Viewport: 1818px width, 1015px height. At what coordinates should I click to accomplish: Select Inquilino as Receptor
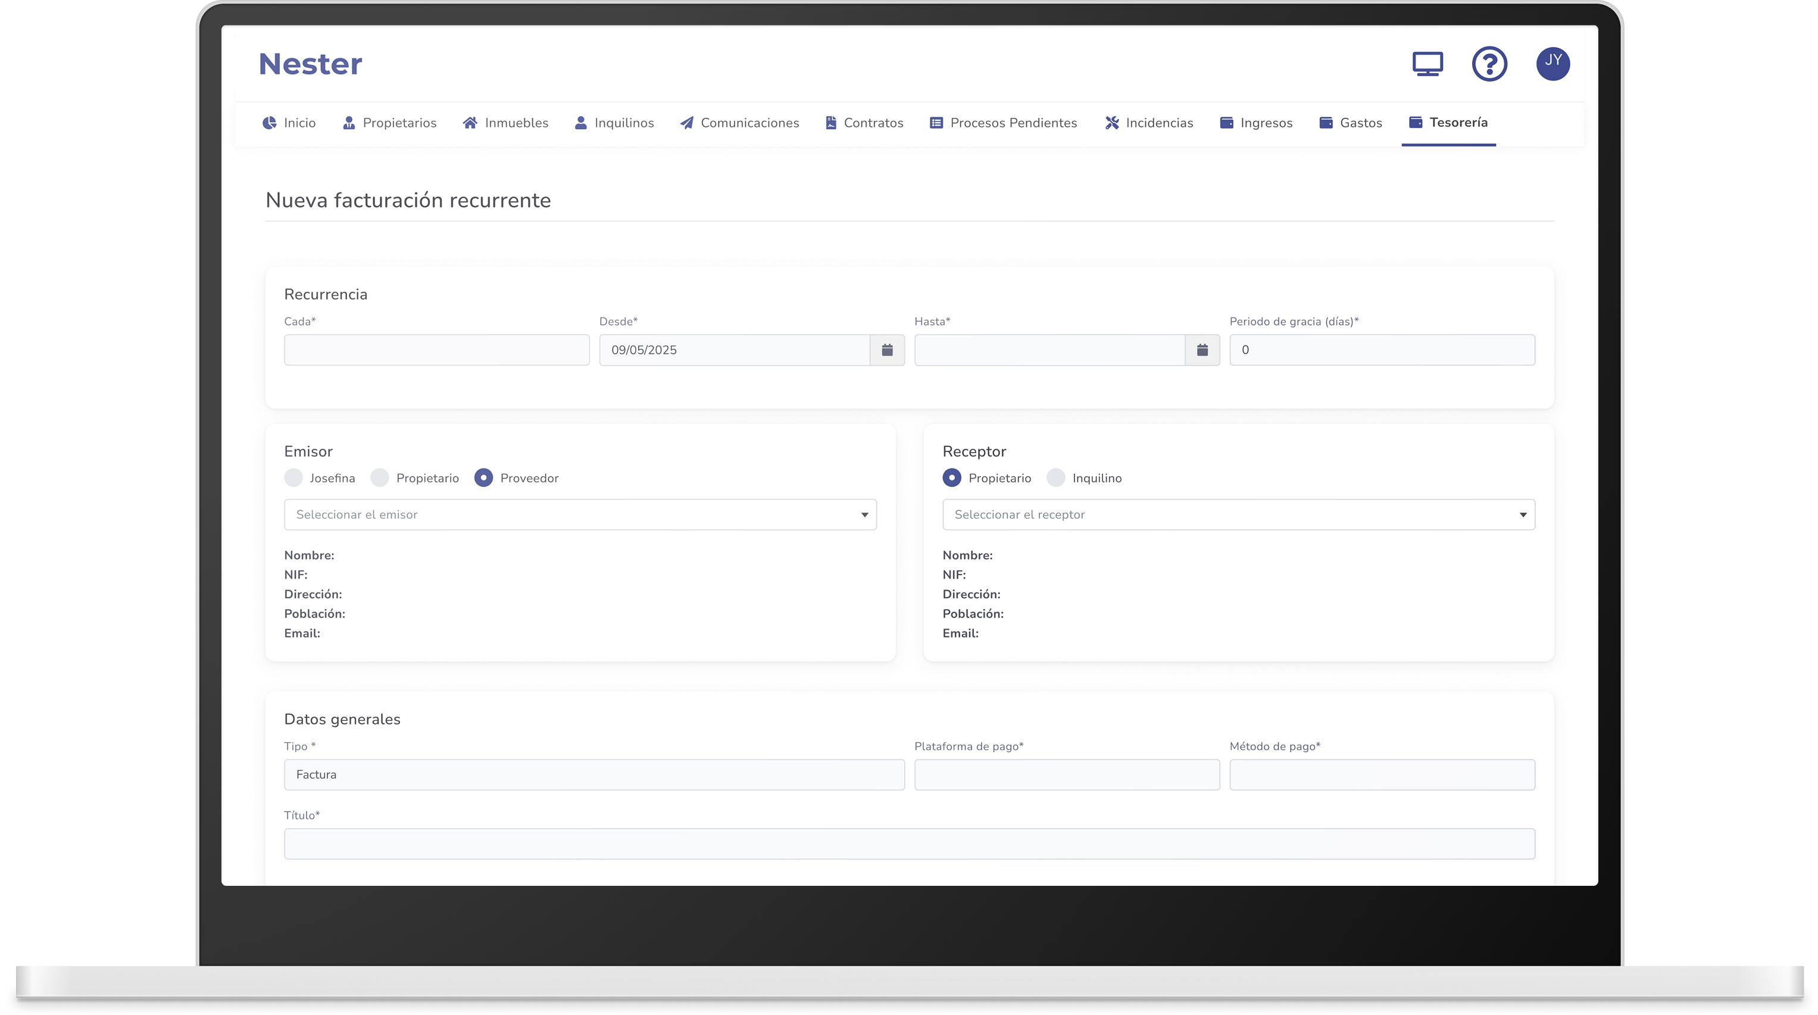pos(1056,478)
